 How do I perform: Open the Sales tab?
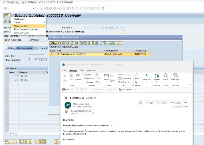click(x=11, y=48)
